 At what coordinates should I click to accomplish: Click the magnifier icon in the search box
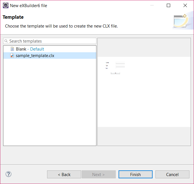point(6,41)
